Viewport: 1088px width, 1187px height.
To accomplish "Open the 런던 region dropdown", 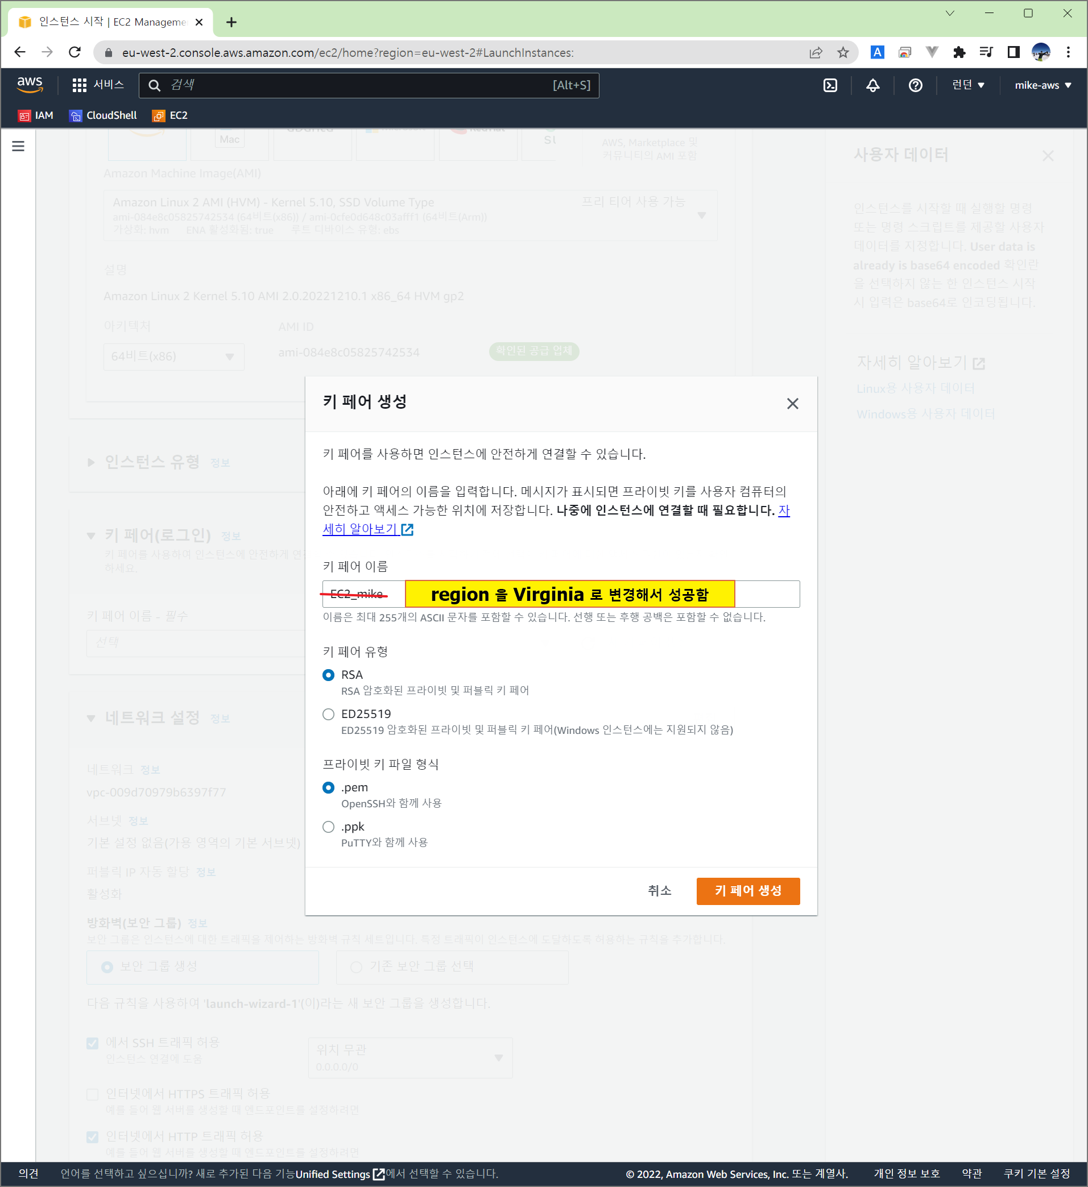I will pos(968,85).
